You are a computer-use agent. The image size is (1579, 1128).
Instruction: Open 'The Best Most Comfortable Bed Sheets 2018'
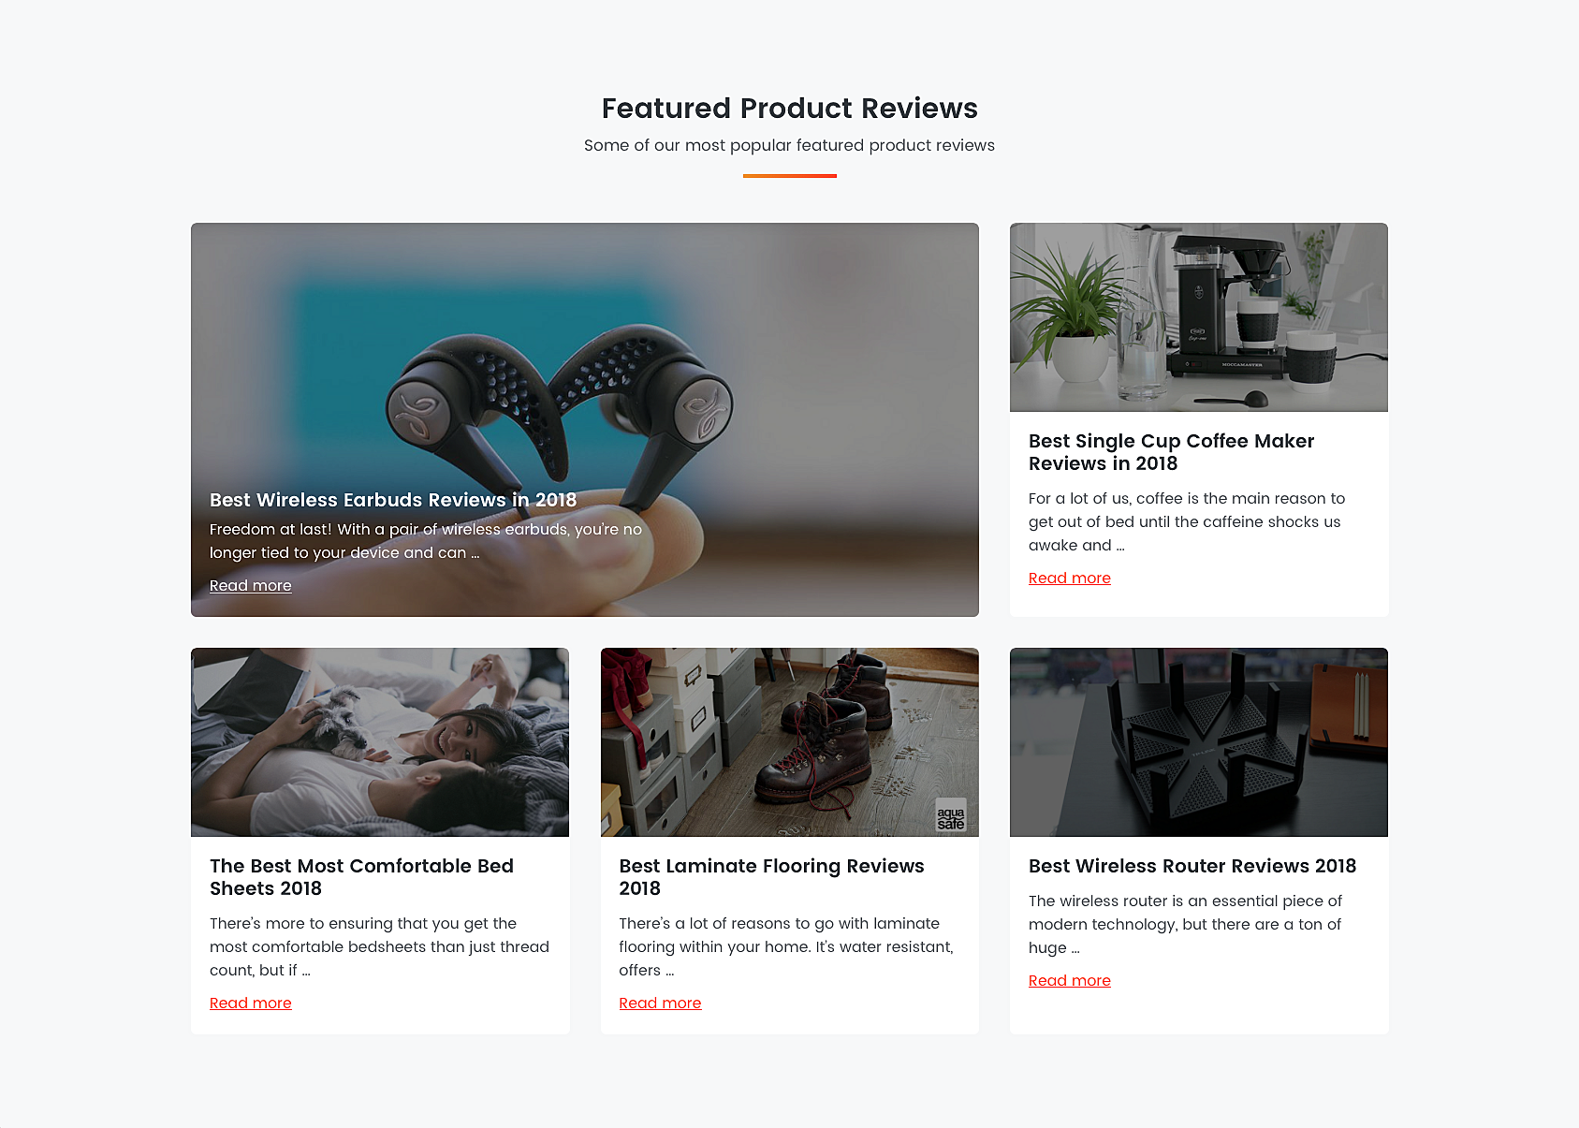coord(361,877)
